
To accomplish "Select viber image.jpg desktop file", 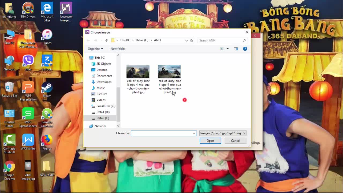I will point(28,170).
